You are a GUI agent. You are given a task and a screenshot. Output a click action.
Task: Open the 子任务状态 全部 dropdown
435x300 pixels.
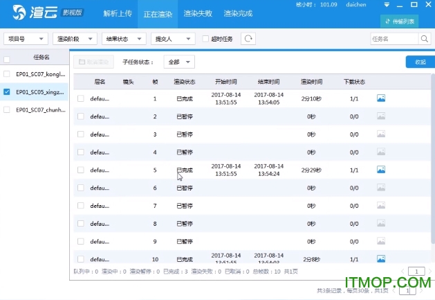click(179, 62)
